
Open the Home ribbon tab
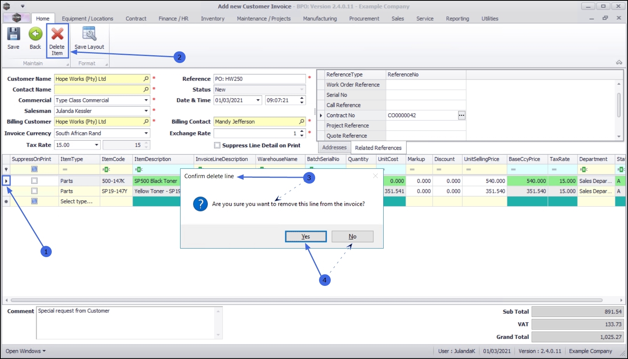(43, 19)
